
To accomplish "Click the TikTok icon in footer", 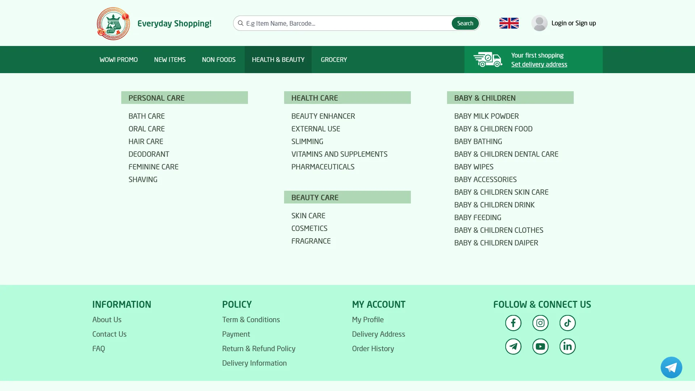I will (567, 323).
